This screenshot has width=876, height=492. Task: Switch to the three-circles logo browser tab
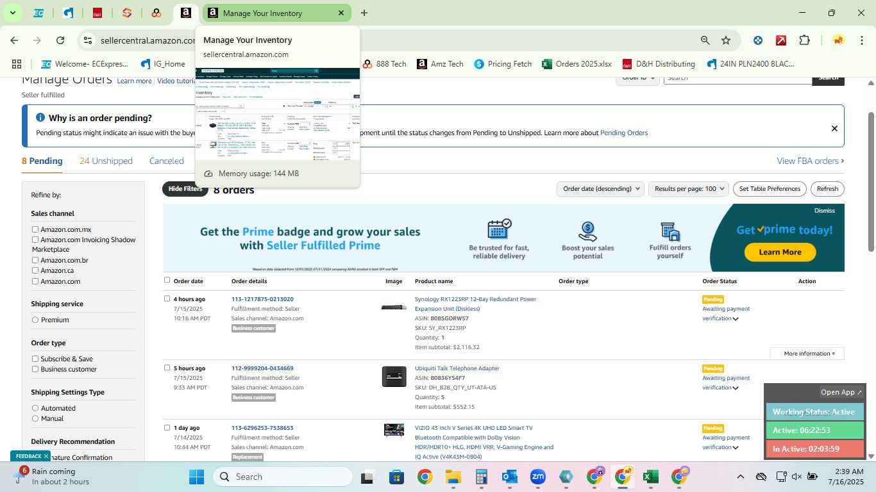pos(156,13)
